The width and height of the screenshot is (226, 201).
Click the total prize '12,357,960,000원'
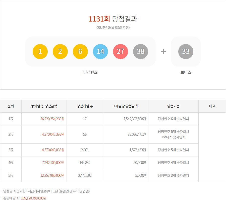click(x=52, y=175)
